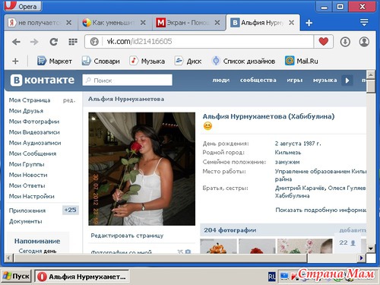The height and width of the screenshot is (285, 380).
Task: Click the globe site-info icon in address bar
Action: [94, 42]
